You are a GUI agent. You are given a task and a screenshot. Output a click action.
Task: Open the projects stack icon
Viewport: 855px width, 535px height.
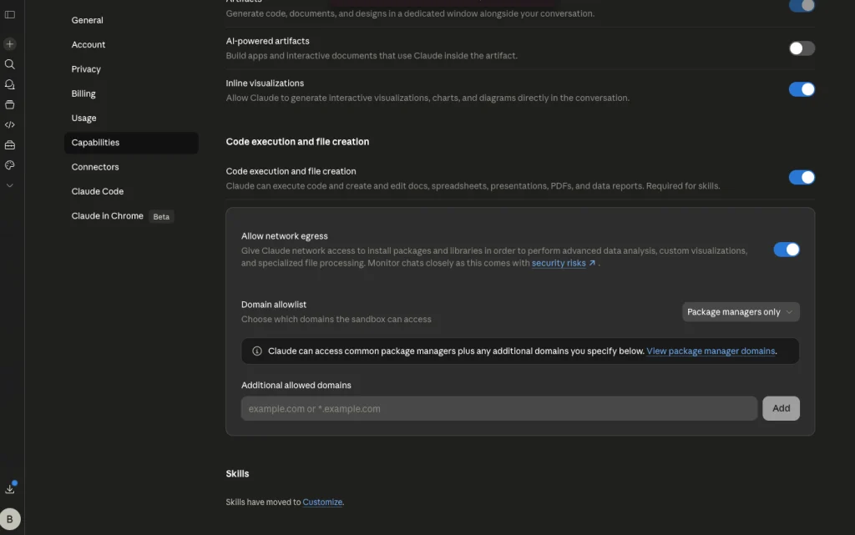tap(10, 104)
